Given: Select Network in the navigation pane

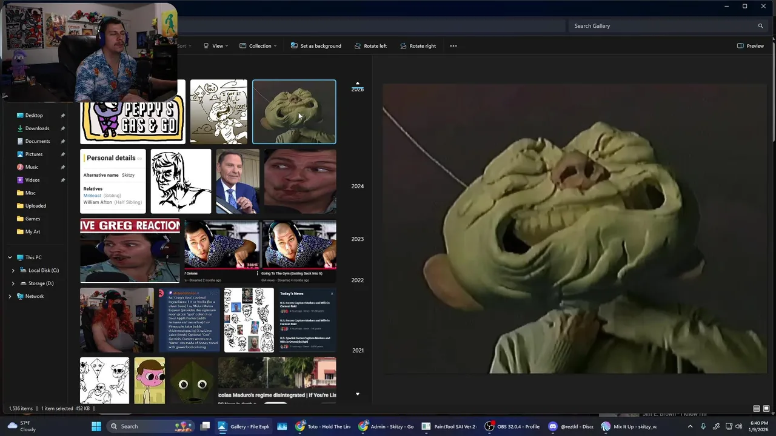Looking at the screenshot, I should click(35, 296).
